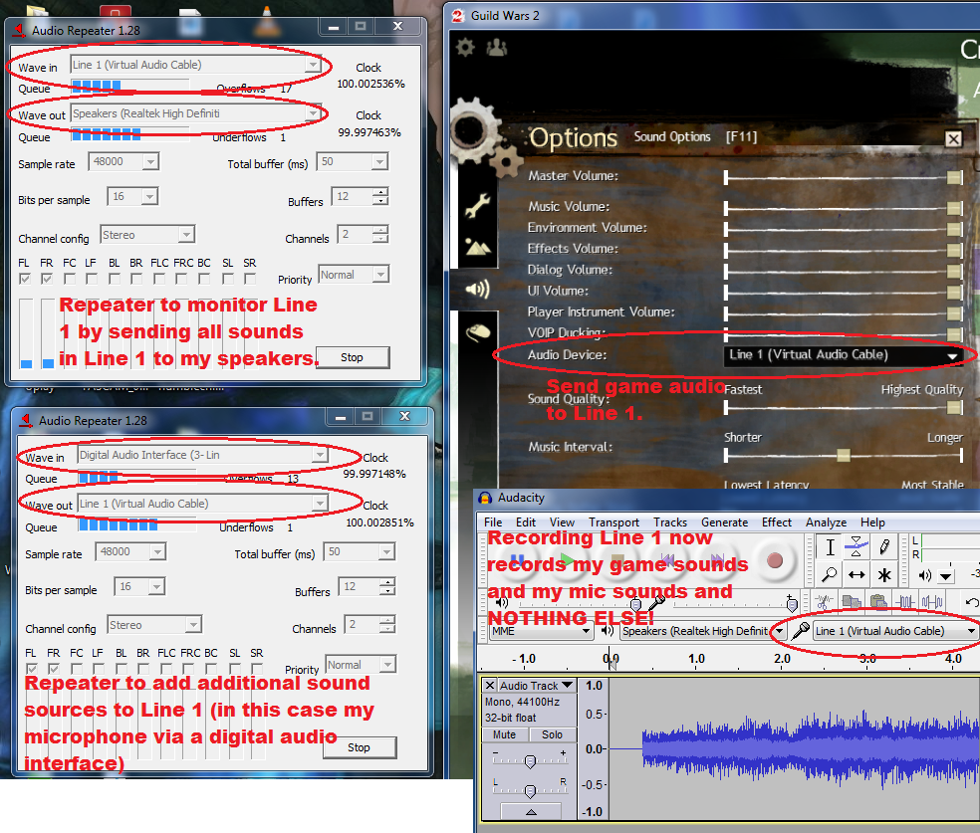Click the Sound Quality slider handle
980x833 pixels.
point(954,408)
